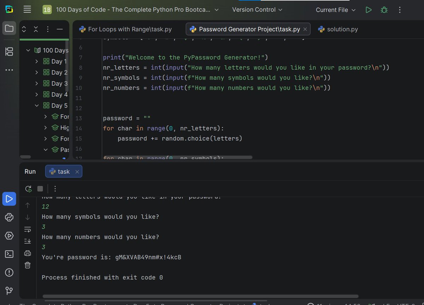Screen dimensions: 424x305
Task: Collapse the Day 5 folder
Action: click(x=36, y=105)
